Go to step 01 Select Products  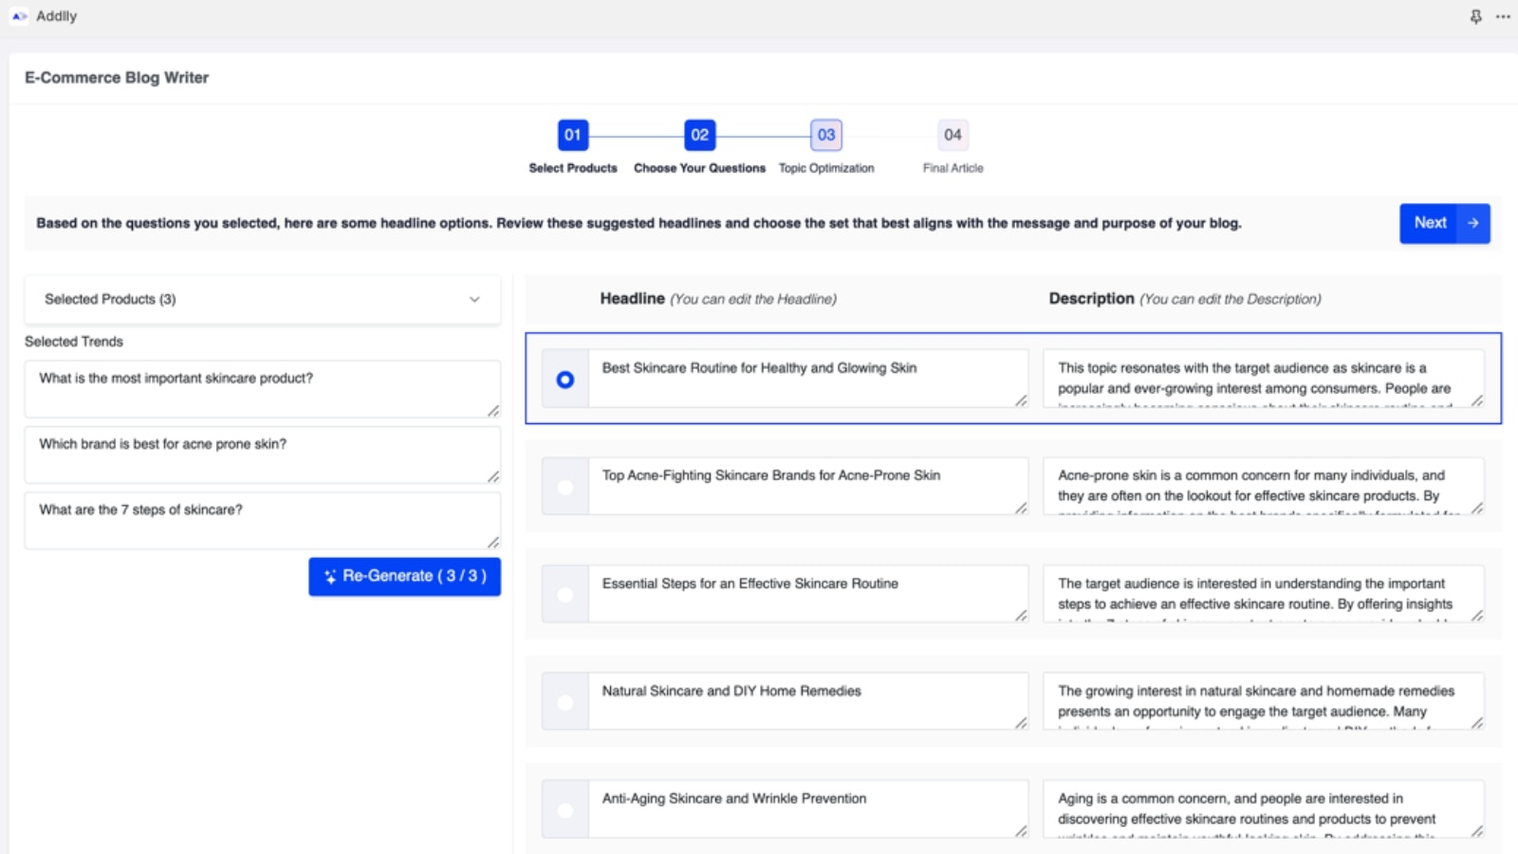573,135
